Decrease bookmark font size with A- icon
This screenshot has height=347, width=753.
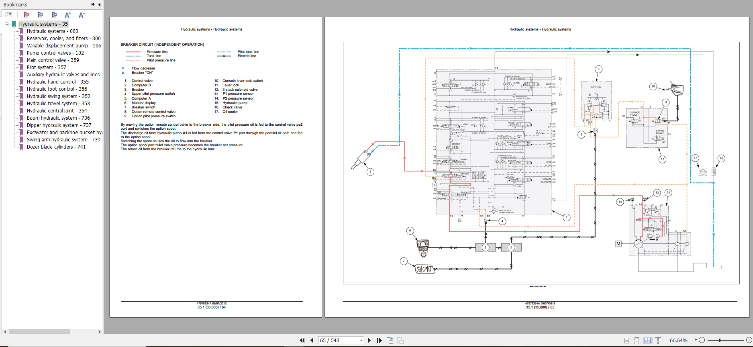tap(82, 15)
